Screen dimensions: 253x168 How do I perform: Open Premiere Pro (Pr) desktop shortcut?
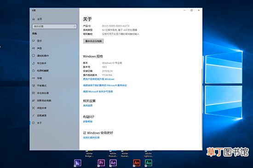[x=101, y=163]
